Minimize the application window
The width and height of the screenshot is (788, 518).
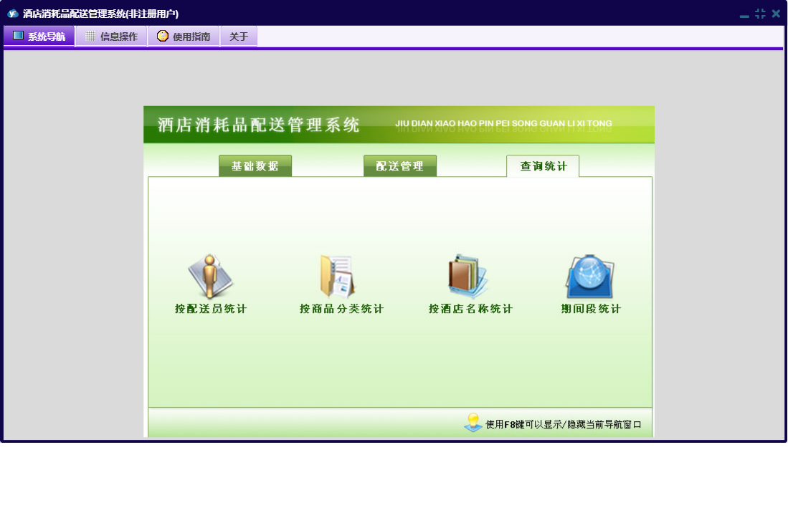[x=744, y=14]
